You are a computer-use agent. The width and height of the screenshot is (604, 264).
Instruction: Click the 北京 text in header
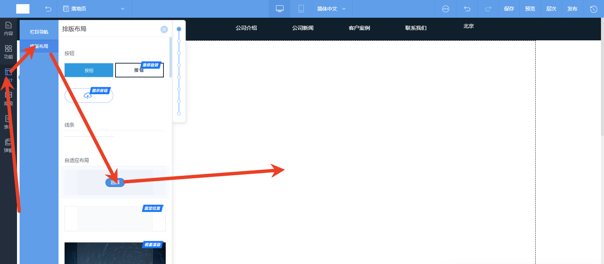[x=468, y=26]
